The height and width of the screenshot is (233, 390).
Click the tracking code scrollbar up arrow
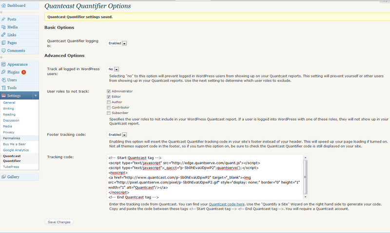306,158
